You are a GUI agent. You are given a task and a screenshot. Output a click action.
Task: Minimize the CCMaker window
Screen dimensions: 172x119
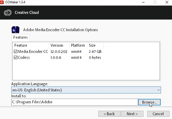(143, 2)
